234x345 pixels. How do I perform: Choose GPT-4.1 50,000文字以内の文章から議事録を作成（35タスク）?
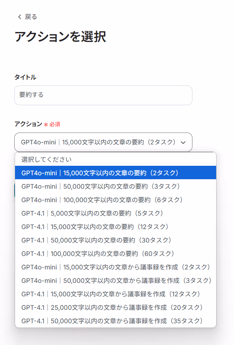116,321
